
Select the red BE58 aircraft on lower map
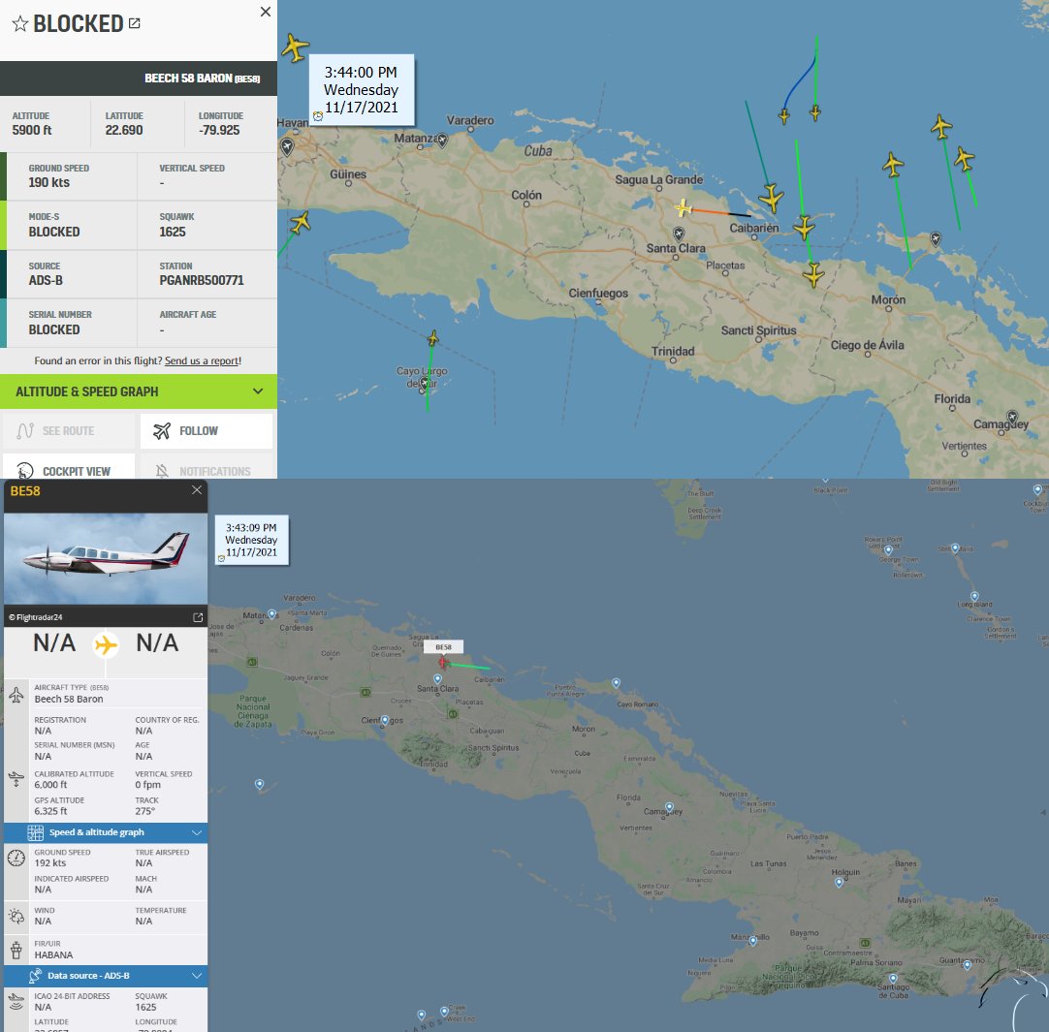tap(442, 662)
